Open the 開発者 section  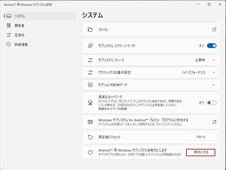point(39,25)
